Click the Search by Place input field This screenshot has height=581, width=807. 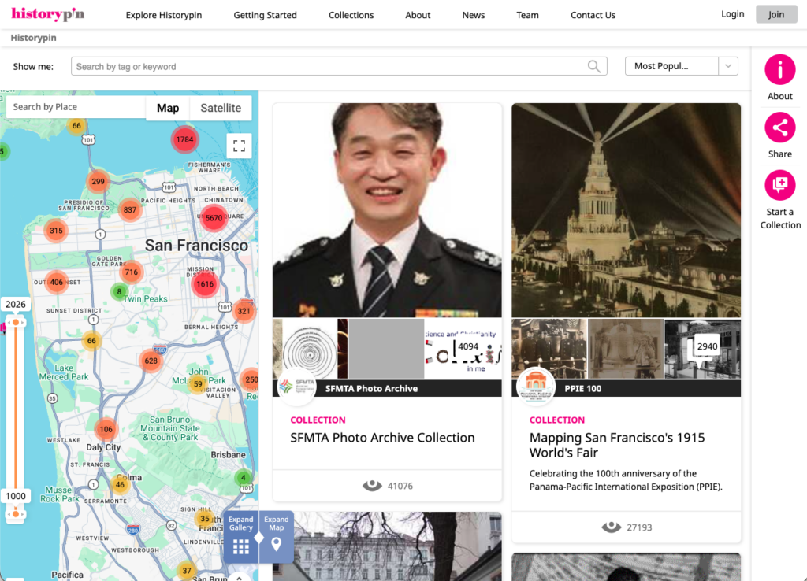(x=76, y=106)
